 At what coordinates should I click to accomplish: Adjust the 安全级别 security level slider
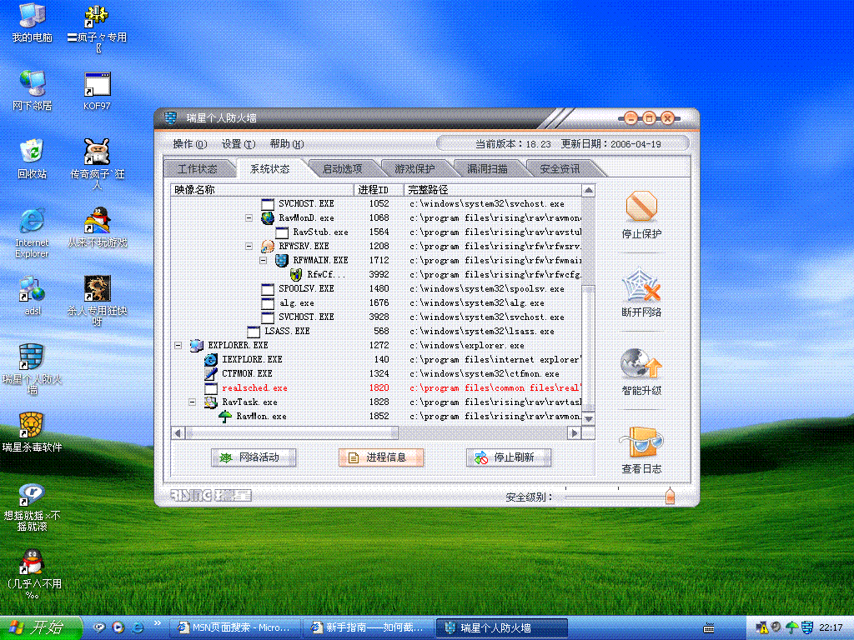click(x=670, y=497)
